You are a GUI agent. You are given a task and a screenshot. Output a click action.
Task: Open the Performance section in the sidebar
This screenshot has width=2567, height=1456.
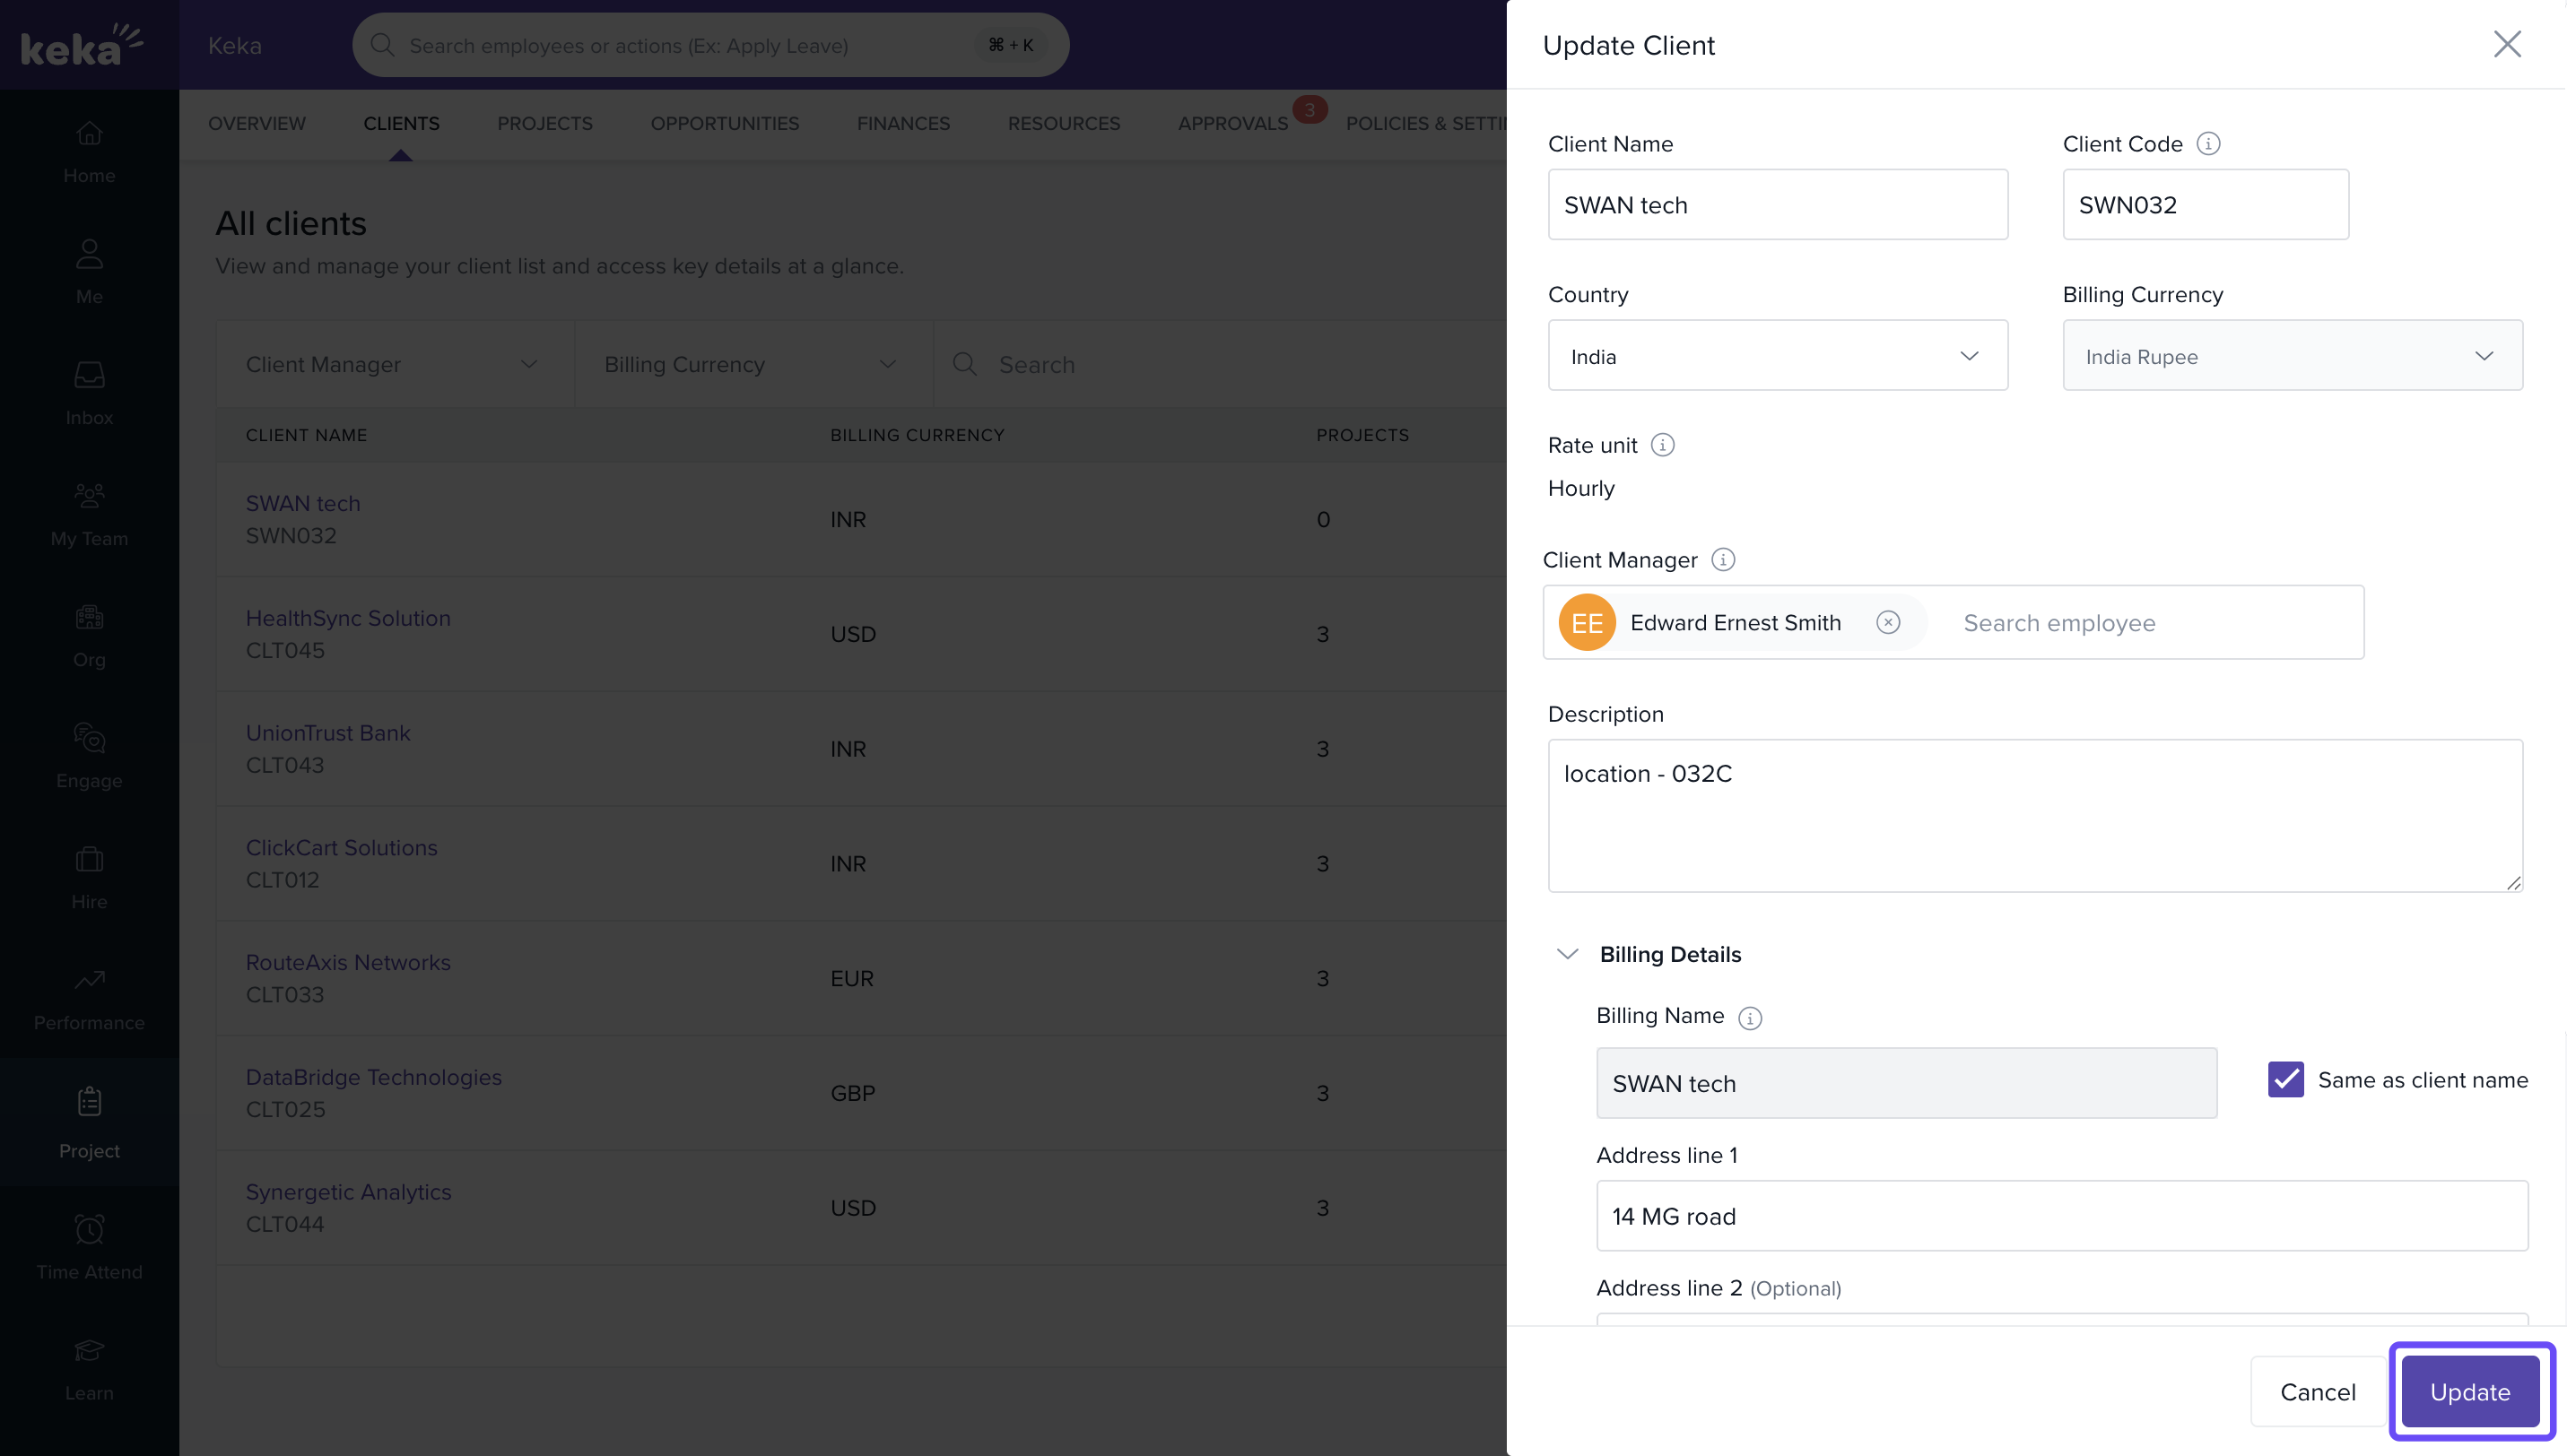[89, 998]
